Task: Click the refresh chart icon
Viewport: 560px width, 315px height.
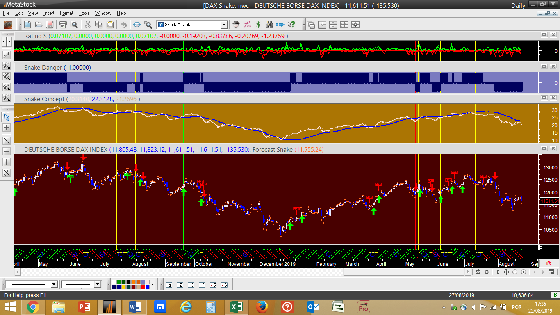Action: point(478,272)
